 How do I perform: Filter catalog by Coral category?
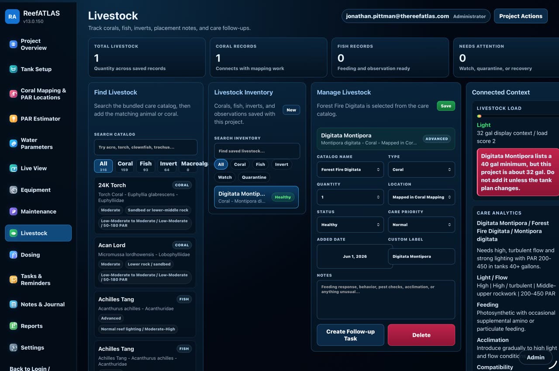point(125,166)
